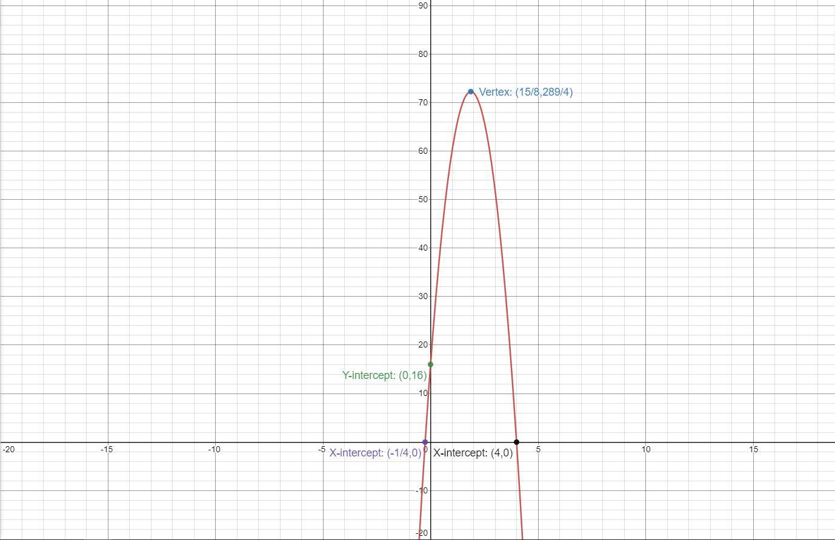Click the 30 label on vertical axis
Screen dimensions: 835x540
pos(422,296)
